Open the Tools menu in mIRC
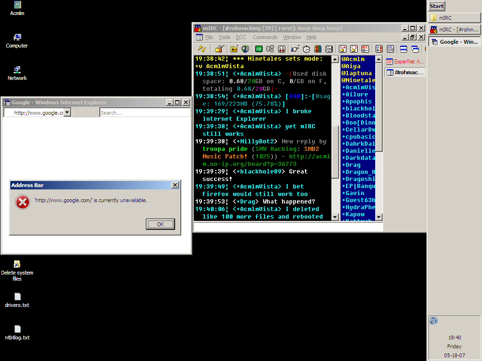This screenshot has width=482, height=361. tap(225, 37)
